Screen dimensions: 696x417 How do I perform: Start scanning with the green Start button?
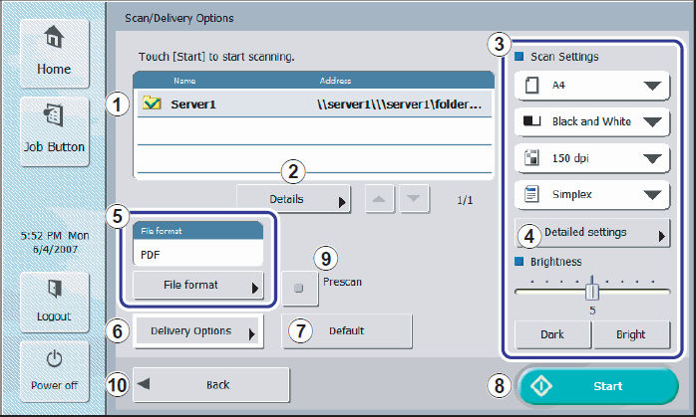[597, 386]
